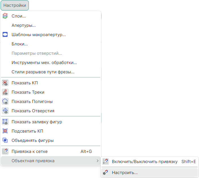Click the Объединять фигуры overlapping squares icon

5,140
